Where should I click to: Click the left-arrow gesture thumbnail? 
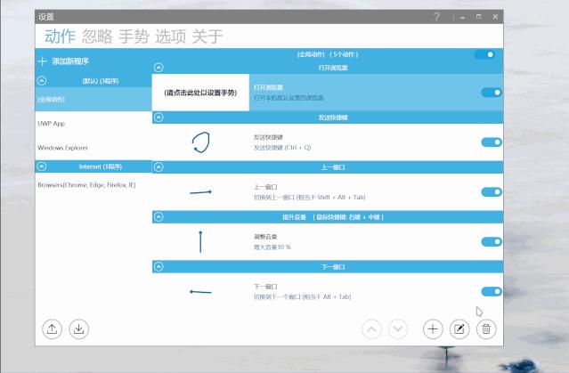point(200,292)
